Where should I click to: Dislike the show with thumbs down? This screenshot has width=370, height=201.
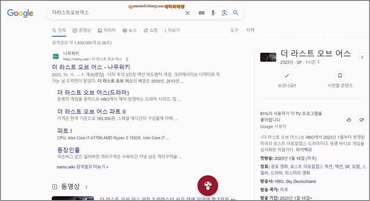362,120
